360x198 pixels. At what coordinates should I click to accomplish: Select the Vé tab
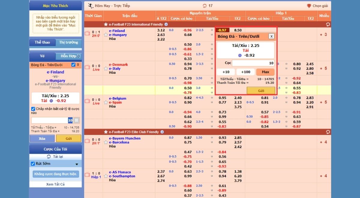[x=42, y=56]
